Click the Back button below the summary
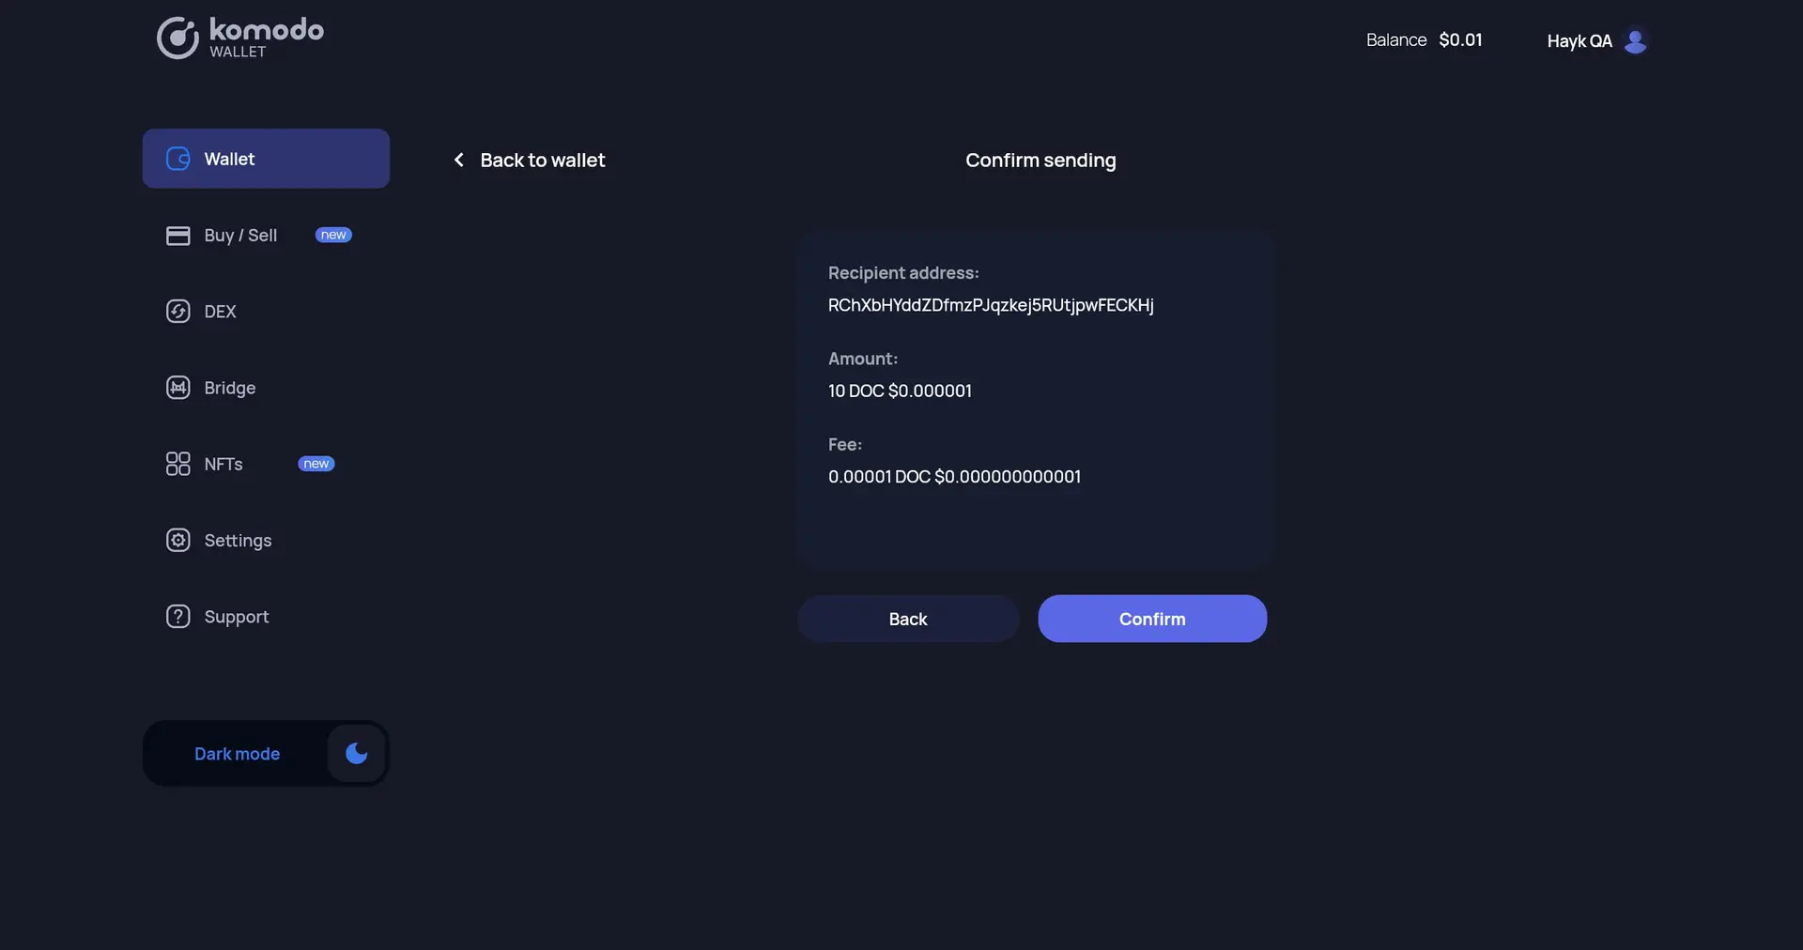Screen dimensions: 1803x950 (x=907, y=619)
